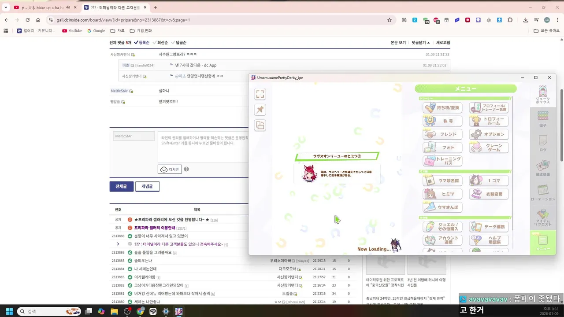Click 본문 보기 link
564x317 pixels.
[x=398, y=43]
